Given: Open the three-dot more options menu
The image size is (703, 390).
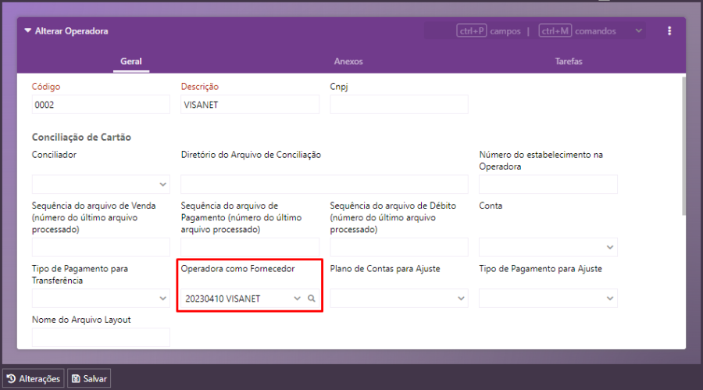Looking at the screenshot, I should pos(669,31).
